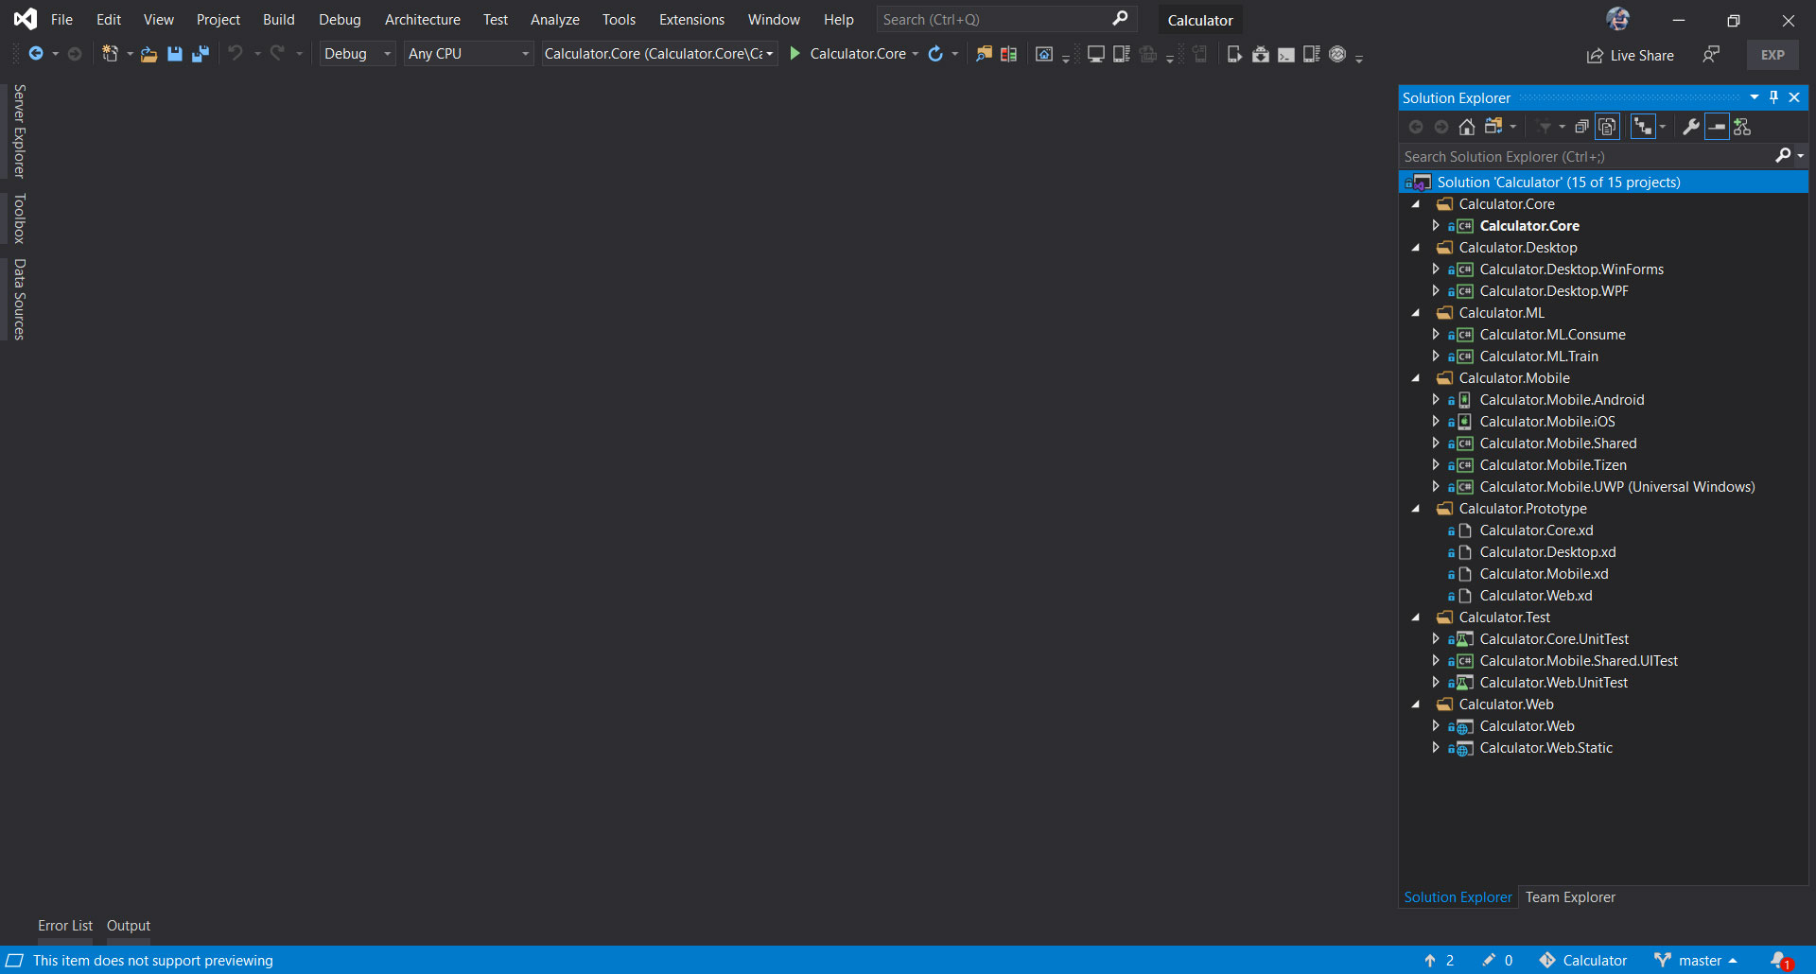Click the Save All toolbar icon
This screenshot has height=974, width=1816.
[200, 54]
